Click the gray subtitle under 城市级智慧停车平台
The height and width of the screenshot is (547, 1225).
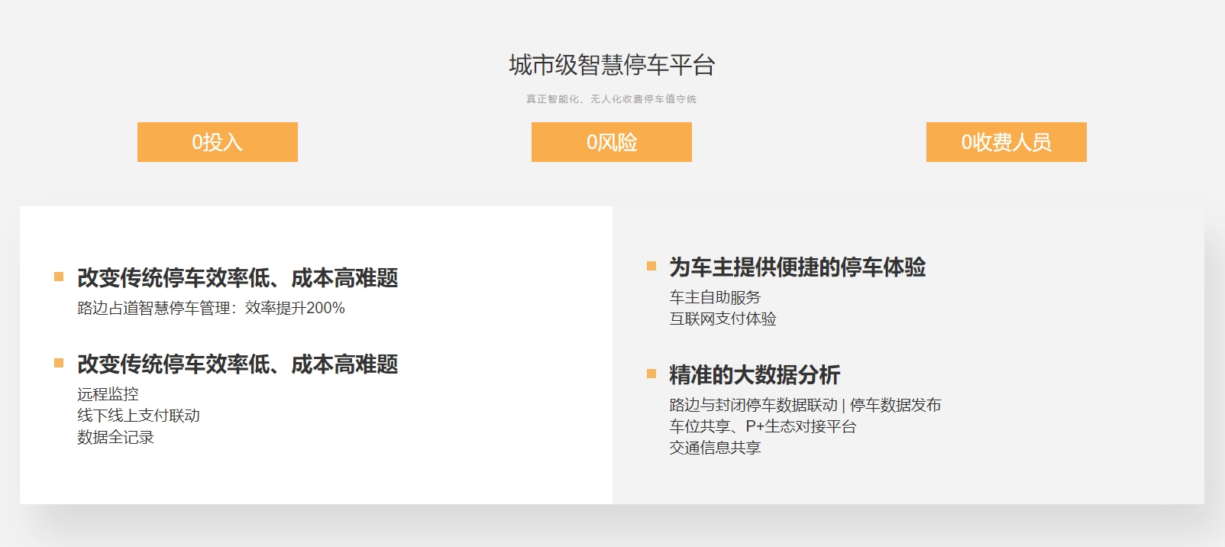(x=611, y=99)
